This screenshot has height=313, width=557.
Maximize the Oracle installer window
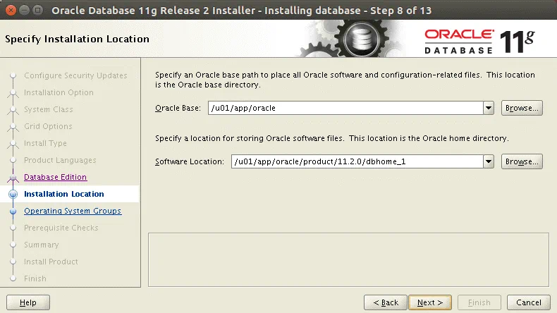(x=38, y=11)
